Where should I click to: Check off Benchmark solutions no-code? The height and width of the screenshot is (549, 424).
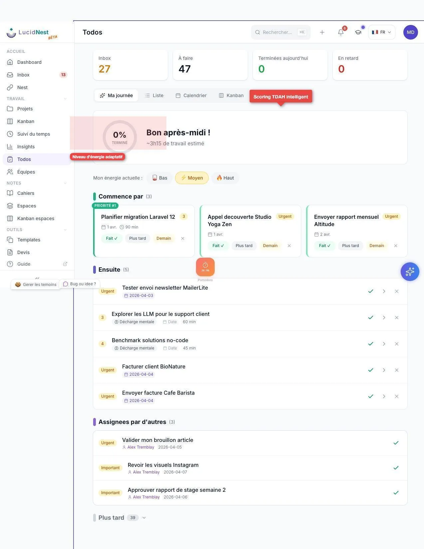pyautogui.click(x=371, y=344)
